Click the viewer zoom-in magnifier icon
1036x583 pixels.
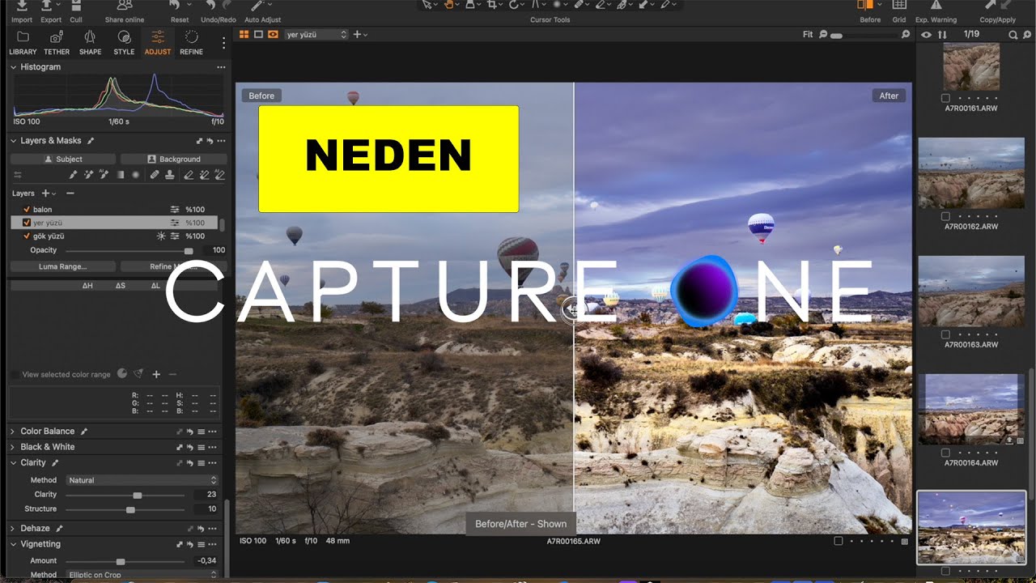pyautogui.click(x=906, y=35)
